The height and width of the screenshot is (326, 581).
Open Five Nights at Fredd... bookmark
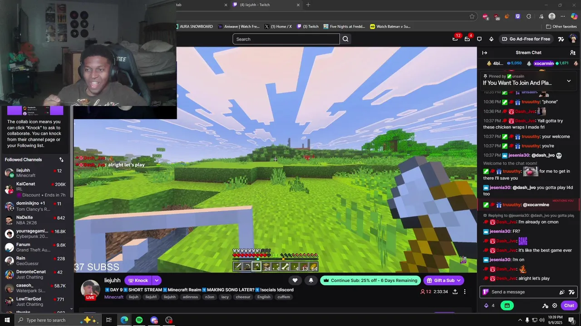[x=344, y=26]
